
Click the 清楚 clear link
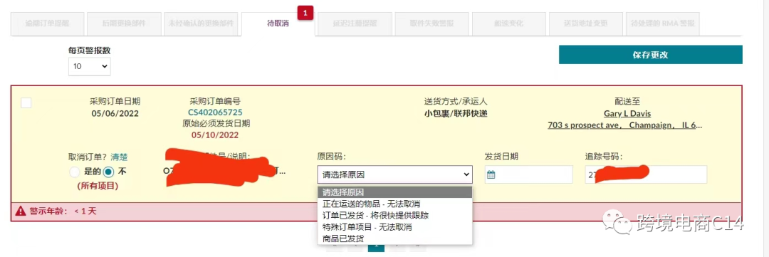pos(119,157)
